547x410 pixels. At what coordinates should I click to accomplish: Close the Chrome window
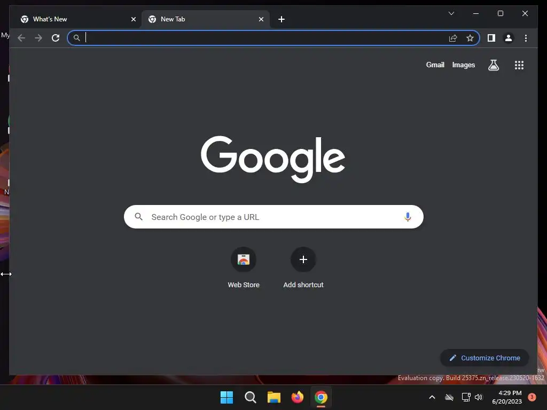(x=525, y=13)
